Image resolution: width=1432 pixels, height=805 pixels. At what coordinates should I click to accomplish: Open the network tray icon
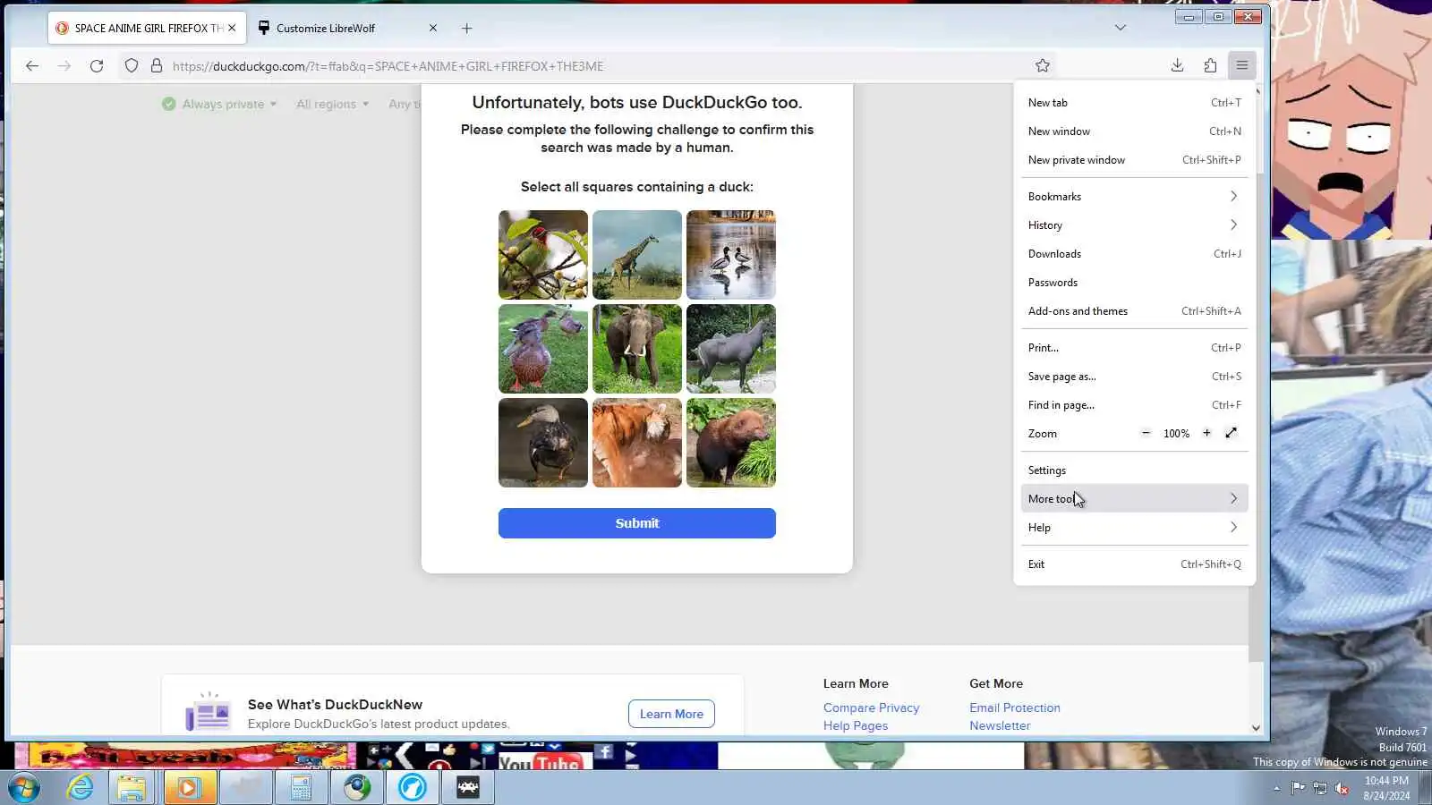(1320, 788)
